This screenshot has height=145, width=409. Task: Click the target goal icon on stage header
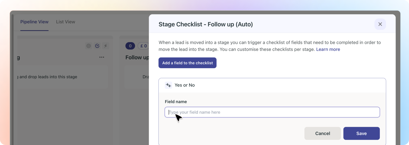pos(88,46)
